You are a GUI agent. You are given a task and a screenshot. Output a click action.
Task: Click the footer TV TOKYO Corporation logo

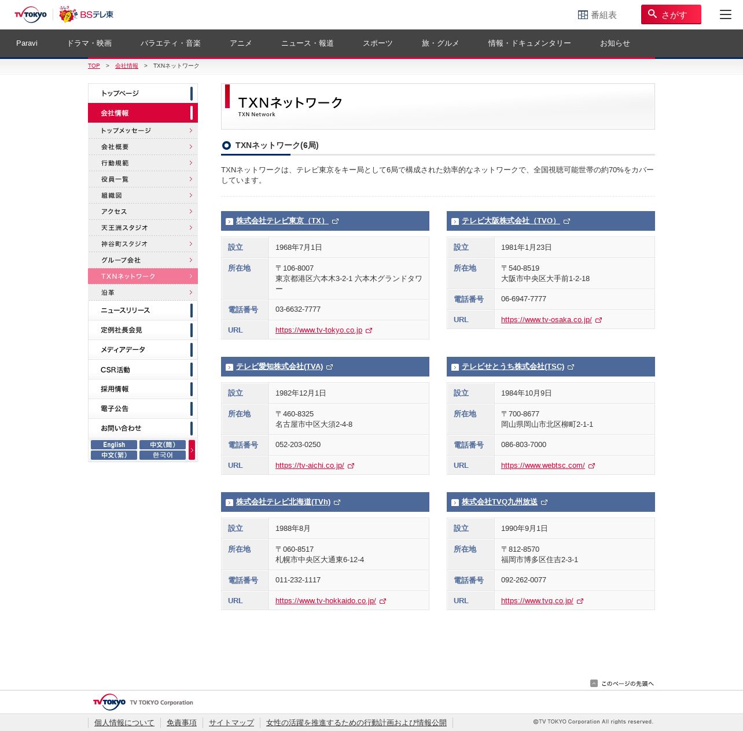143,702
